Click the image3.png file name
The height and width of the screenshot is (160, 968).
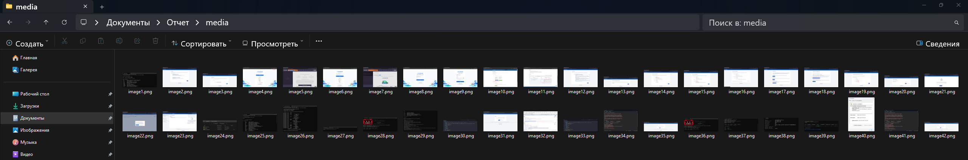(220, 92)
